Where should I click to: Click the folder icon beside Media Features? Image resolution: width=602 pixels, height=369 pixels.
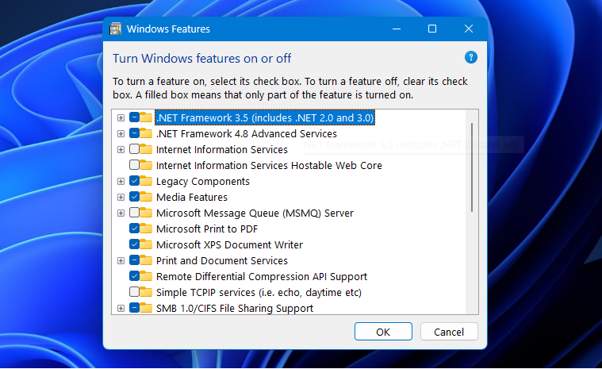pos(146,197)
